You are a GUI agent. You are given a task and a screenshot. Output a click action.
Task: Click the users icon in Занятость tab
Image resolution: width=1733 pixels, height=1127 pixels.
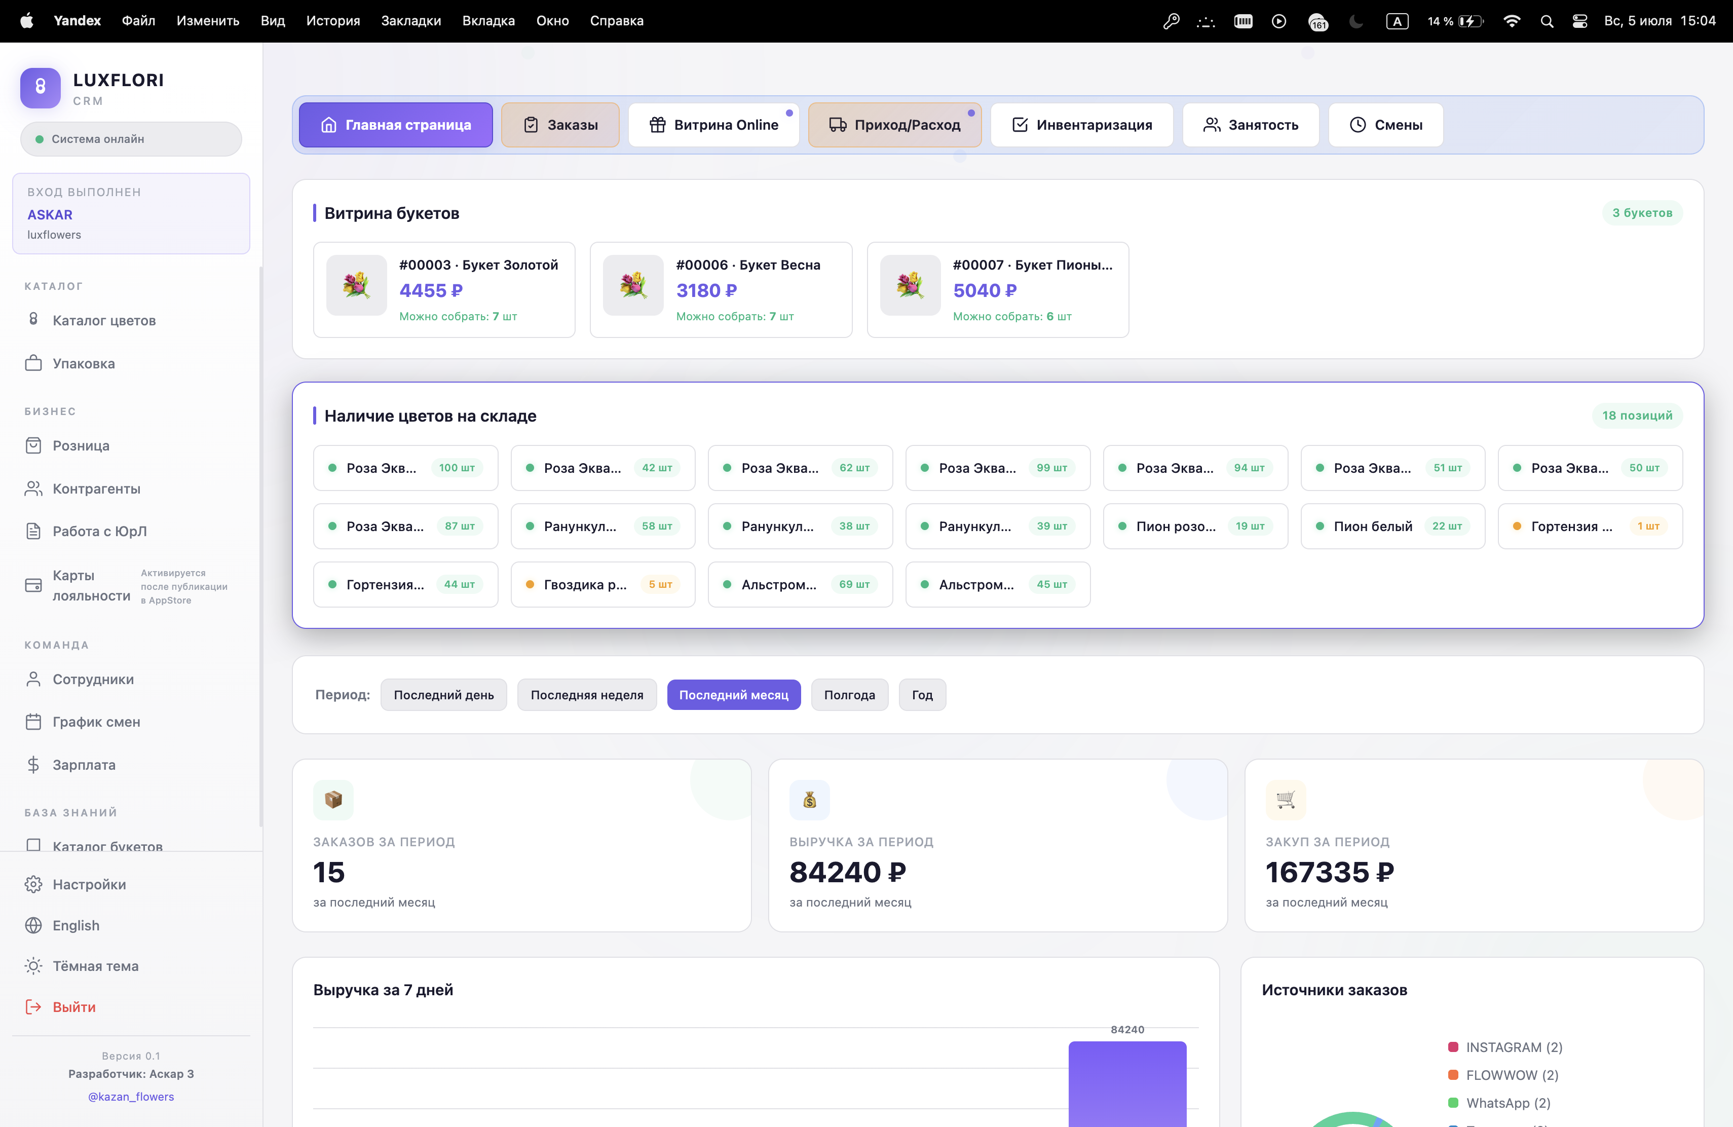pos(1212,125)
